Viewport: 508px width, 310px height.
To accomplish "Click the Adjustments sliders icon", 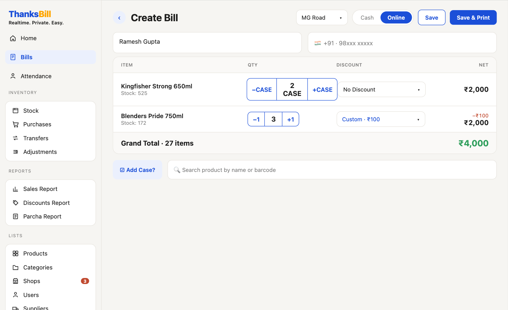I will [x=16, y=152].
